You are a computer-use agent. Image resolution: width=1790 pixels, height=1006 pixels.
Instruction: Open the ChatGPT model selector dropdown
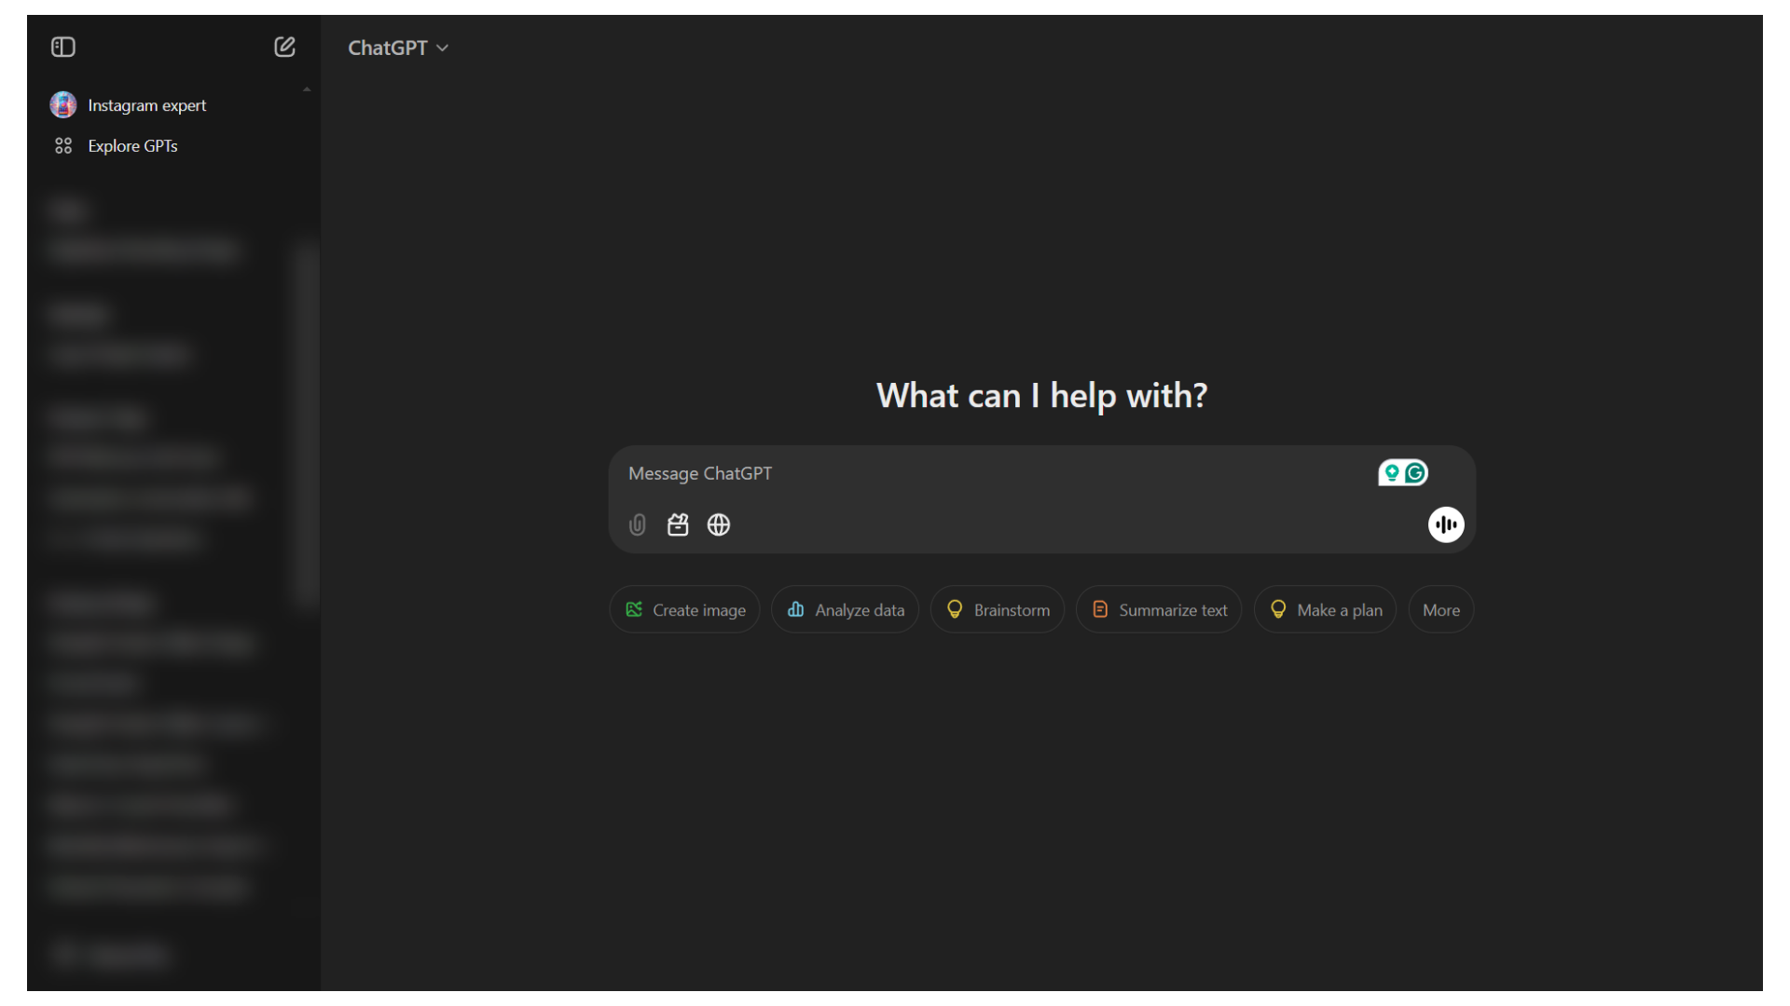point(398,48)
